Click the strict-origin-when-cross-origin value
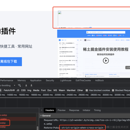130x130 pixels. (82, 128)
